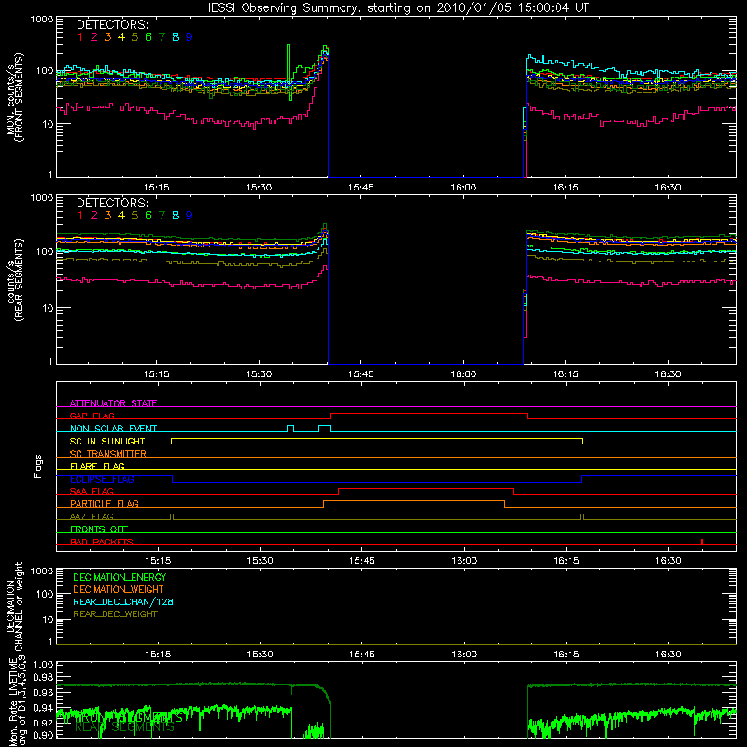Pick detector 3 in the front segments legend
This screenshot has width=747, height=747.
107,36
